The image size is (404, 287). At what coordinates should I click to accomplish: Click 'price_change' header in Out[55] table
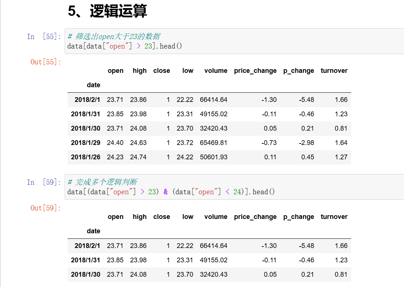[255, 71]
